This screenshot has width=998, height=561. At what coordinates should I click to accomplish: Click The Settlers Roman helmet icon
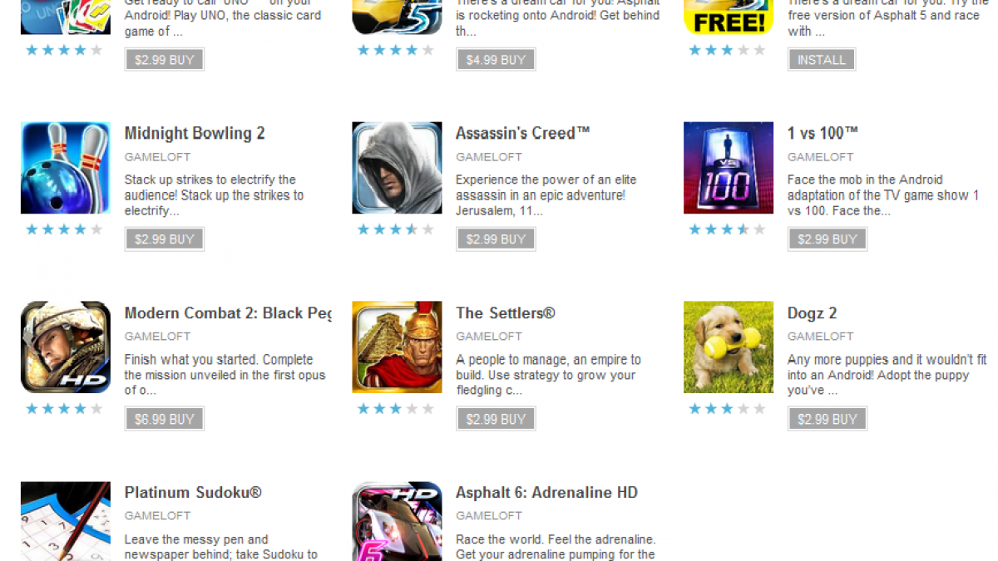397,347
